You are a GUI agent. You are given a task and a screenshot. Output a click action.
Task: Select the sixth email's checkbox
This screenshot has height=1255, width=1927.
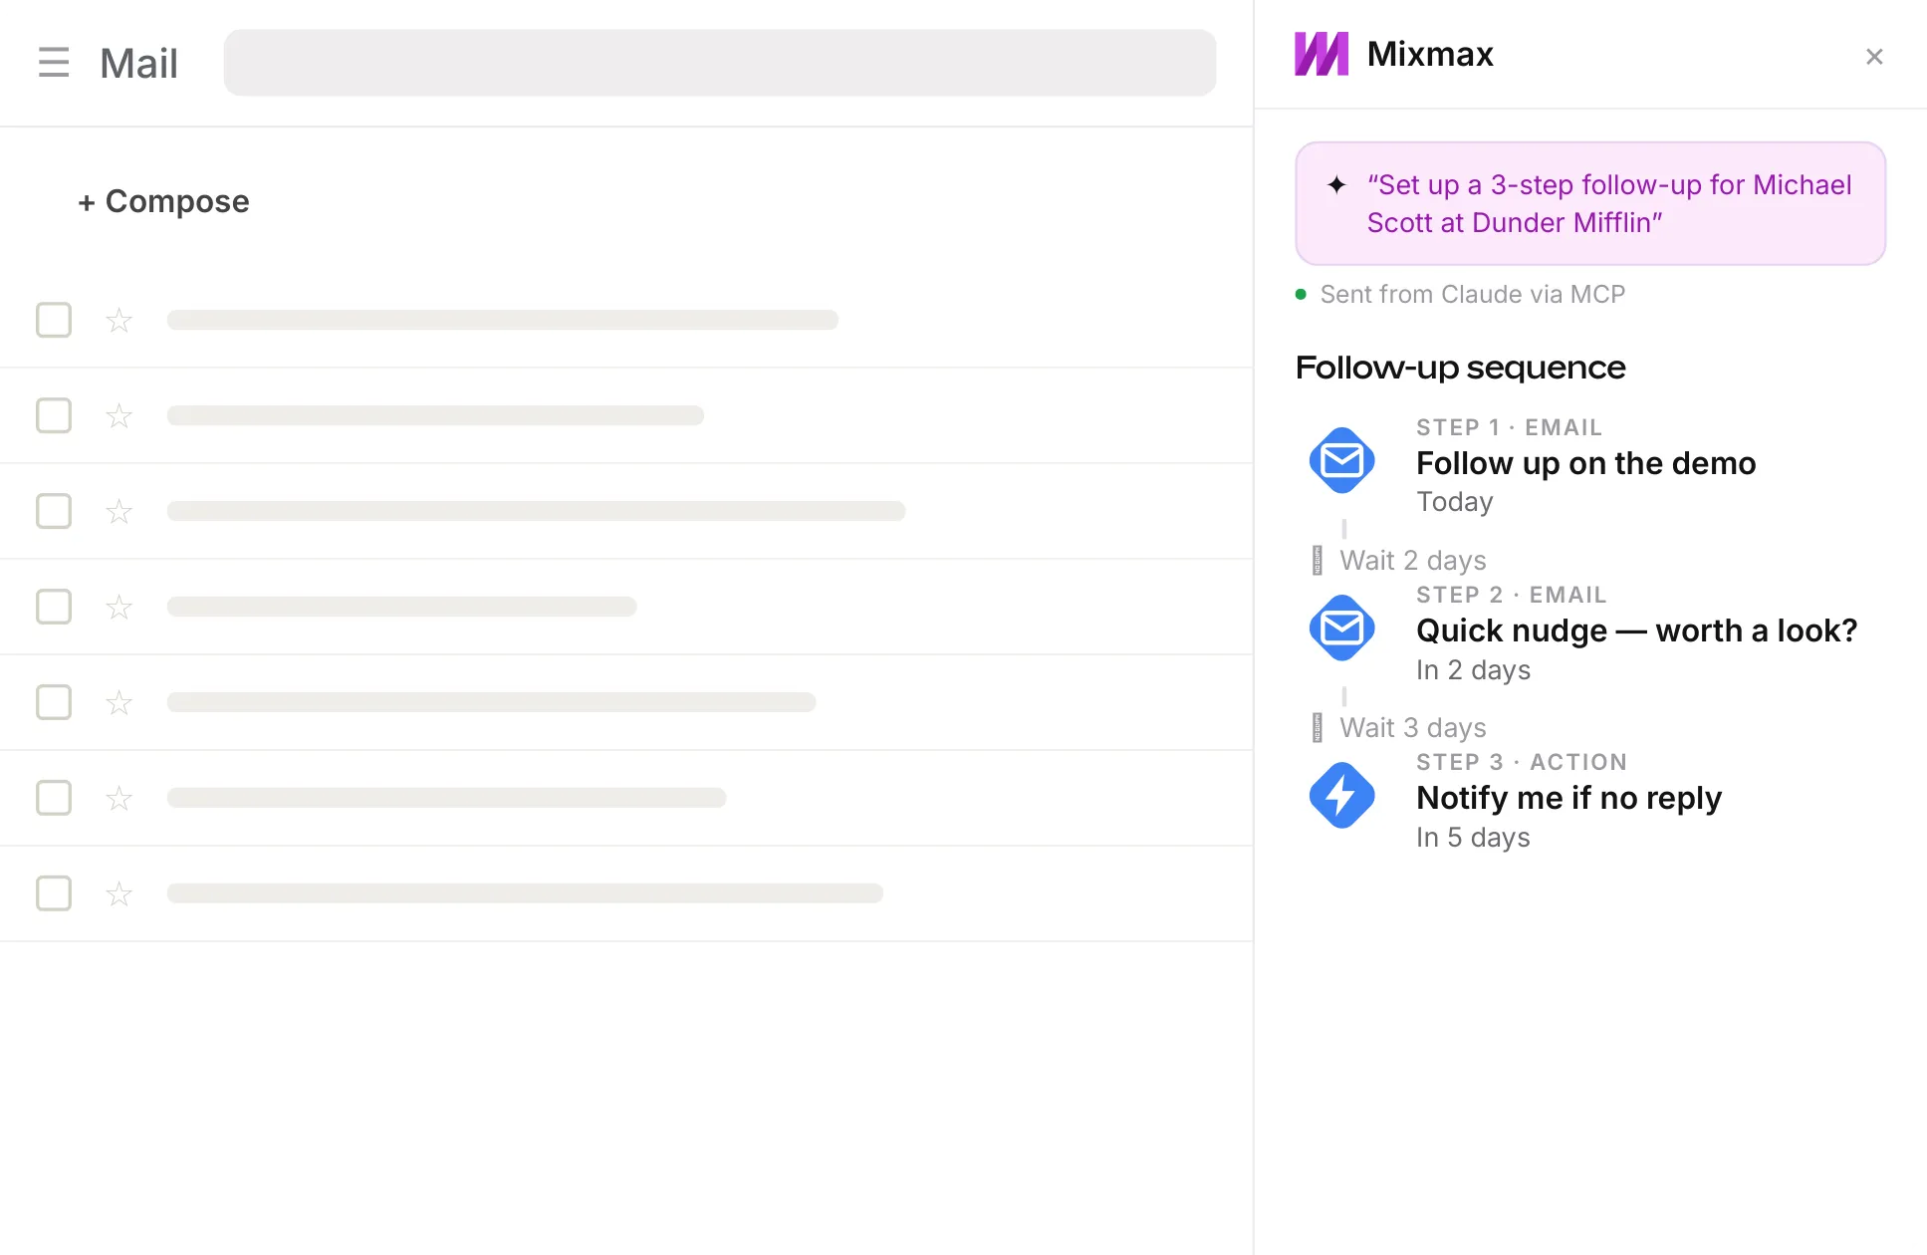(54, 798)
